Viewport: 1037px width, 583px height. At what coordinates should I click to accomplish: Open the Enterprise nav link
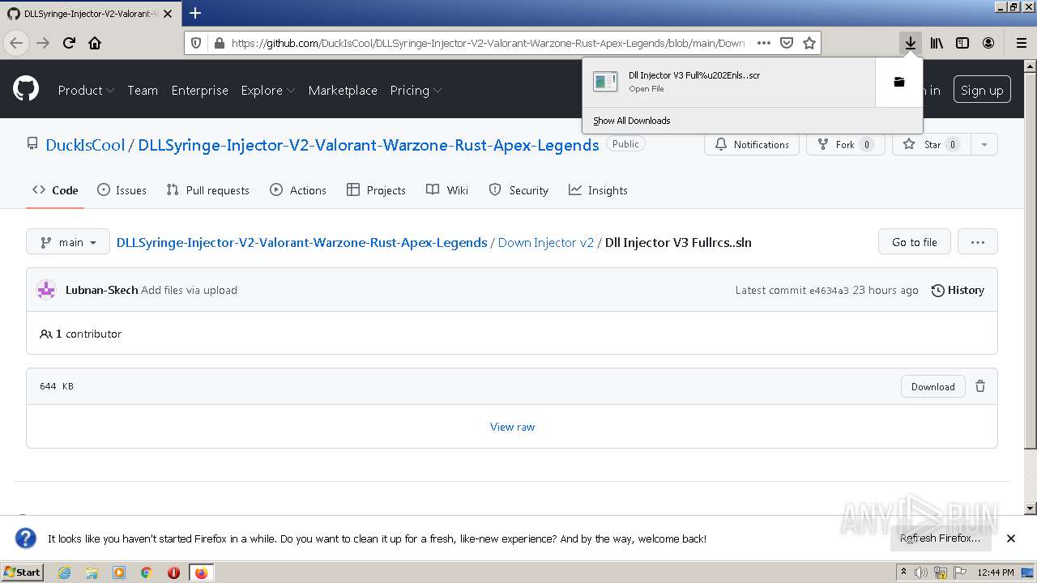(x=199, y=90)
